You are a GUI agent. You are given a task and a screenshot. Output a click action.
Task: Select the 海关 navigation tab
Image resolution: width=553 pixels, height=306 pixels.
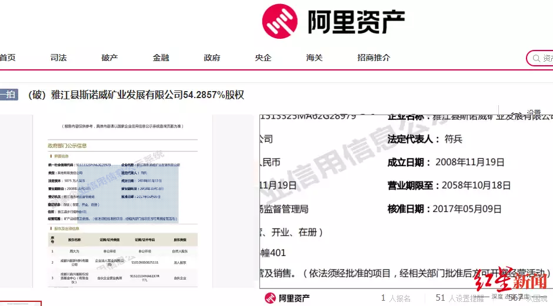pyautogui.click(x=314, y=58)
